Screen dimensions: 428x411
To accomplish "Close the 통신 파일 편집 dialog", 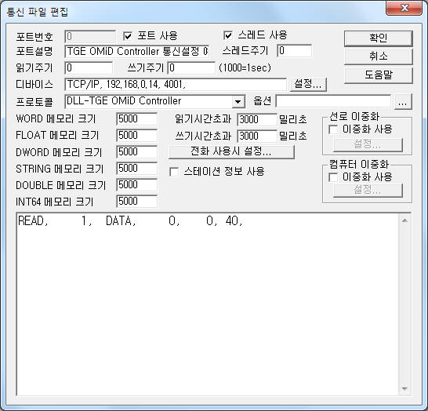I will [404, 8].
